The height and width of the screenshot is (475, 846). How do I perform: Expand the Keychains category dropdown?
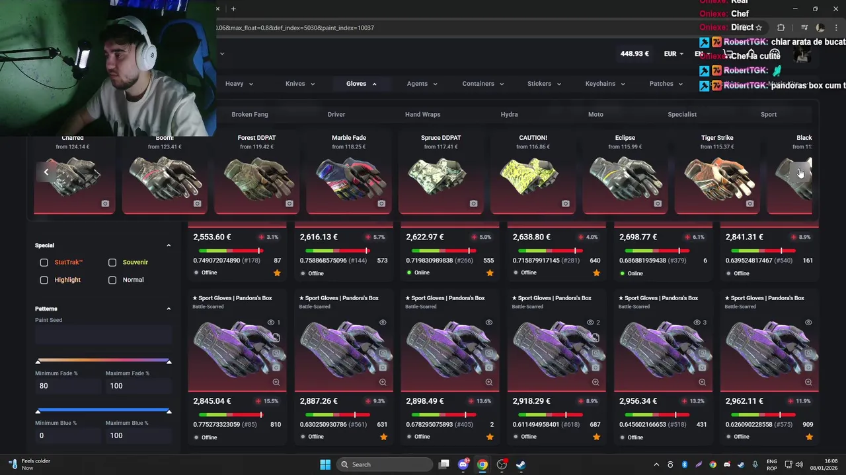click(605, 84)
